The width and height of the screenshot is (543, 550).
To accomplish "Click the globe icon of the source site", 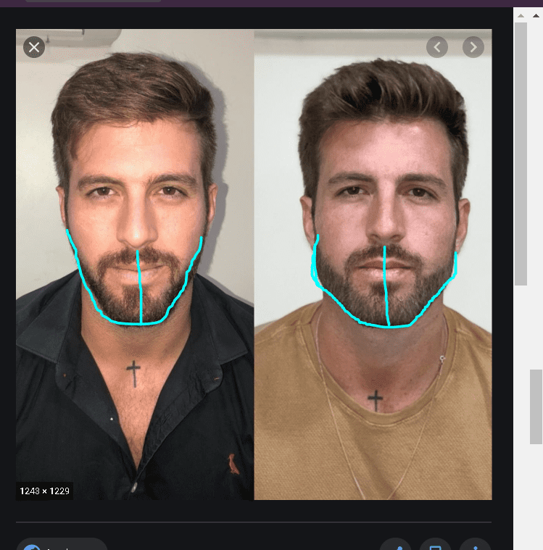I will click(x=31, y=546).
